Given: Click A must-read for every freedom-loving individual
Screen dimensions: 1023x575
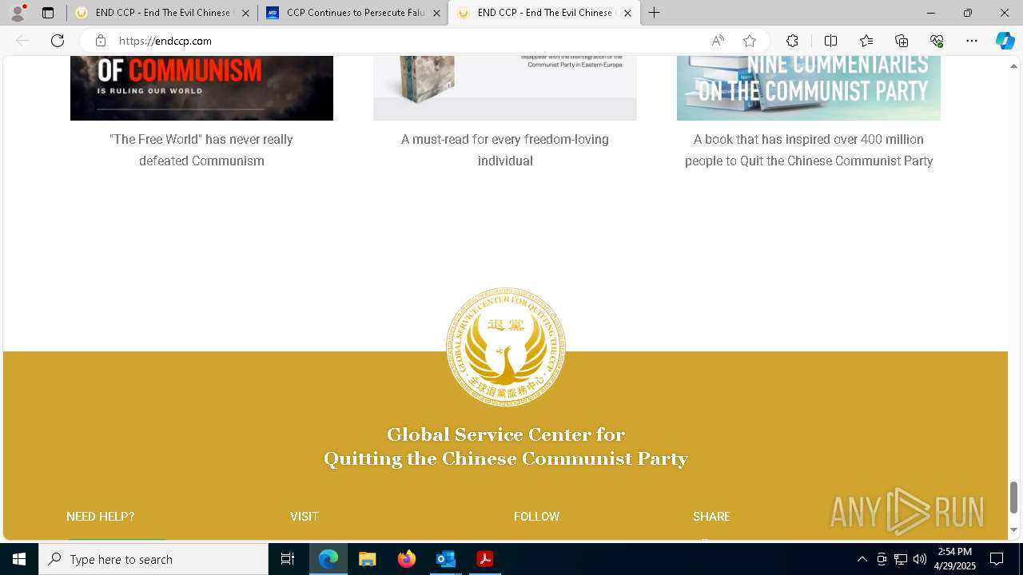Looking at the screenshot, I should coord(505,150).
